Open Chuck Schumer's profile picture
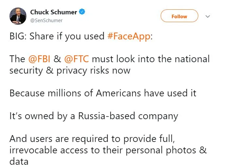The height and width of the screenshot is (167, 225). [18, 16]
